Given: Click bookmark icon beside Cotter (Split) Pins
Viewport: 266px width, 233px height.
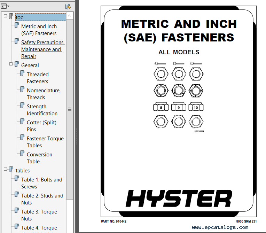Looking at the screenshot, I should pyautogui.click(x=22, y=121).
